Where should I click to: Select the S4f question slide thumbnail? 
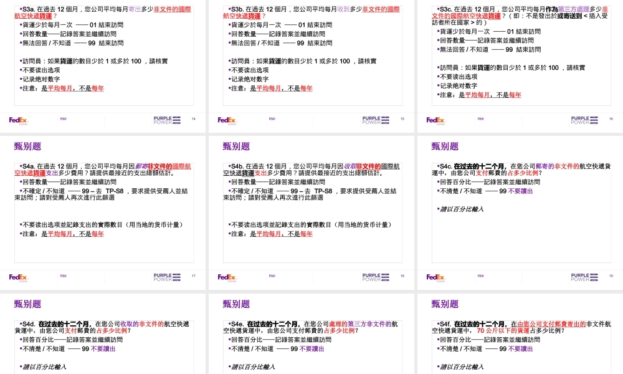pyautogui.click(x=520, y=334)
